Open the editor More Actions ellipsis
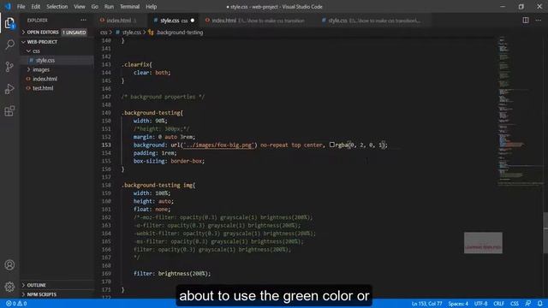Screen dimensions: 548x308 (x=539, y=21)
